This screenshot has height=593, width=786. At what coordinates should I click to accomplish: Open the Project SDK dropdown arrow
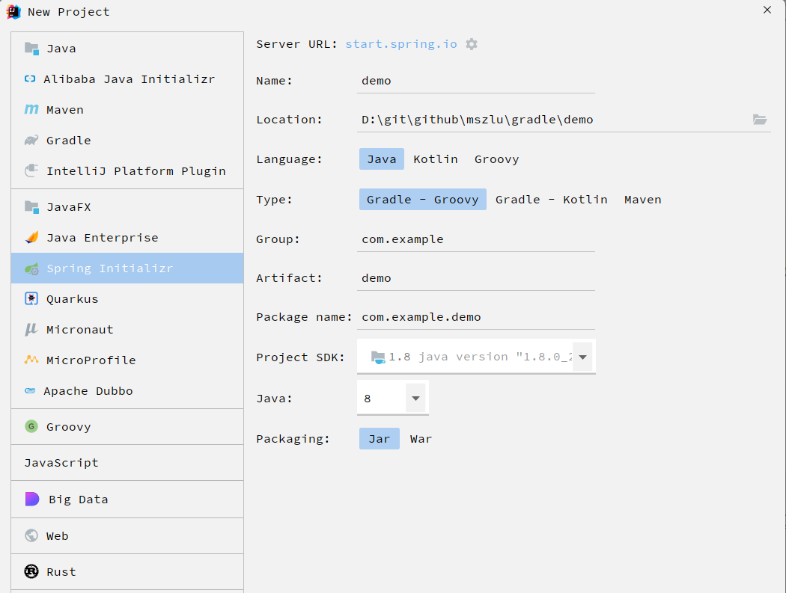coord(582,357)
